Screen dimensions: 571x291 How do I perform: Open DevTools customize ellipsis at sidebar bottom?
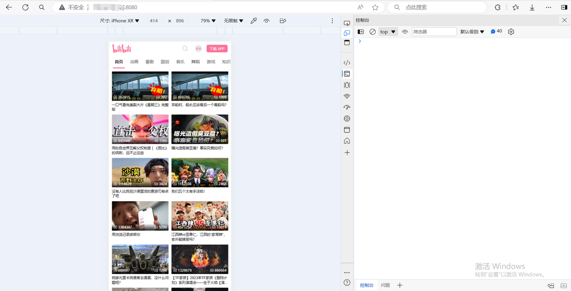coord(347,273)
